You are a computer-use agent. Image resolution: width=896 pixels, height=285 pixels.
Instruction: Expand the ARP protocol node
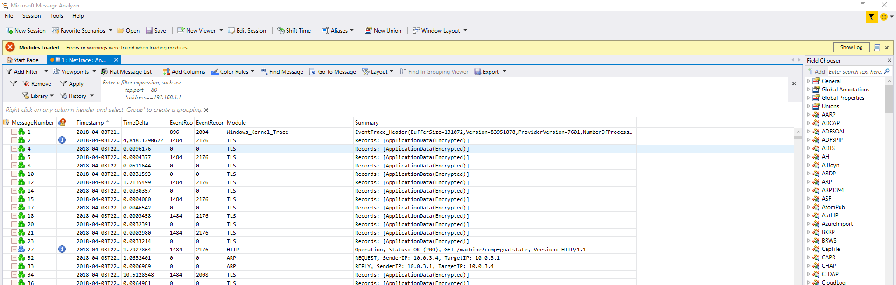[x=809, y=182]
